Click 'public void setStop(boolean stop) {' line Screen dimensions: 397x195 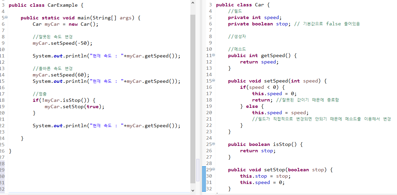pos(280,170)
